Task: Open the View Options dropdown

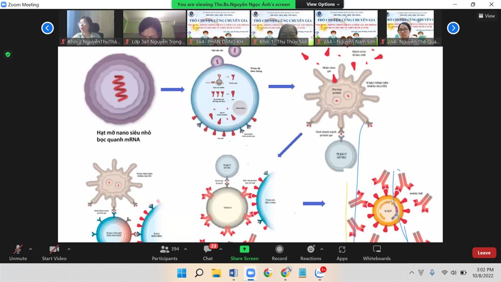Action: 323,4
